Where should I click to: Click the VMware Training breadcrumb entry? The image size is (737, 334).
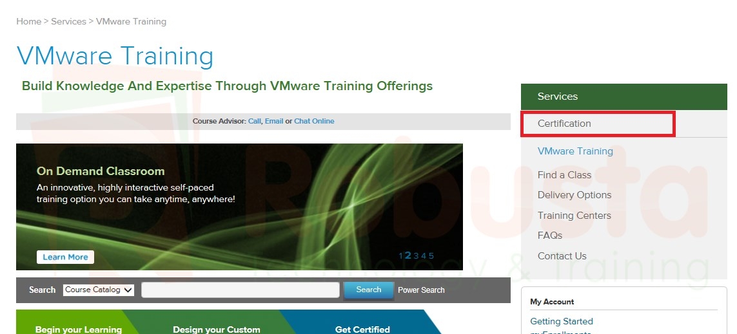(x=131, y=22)
